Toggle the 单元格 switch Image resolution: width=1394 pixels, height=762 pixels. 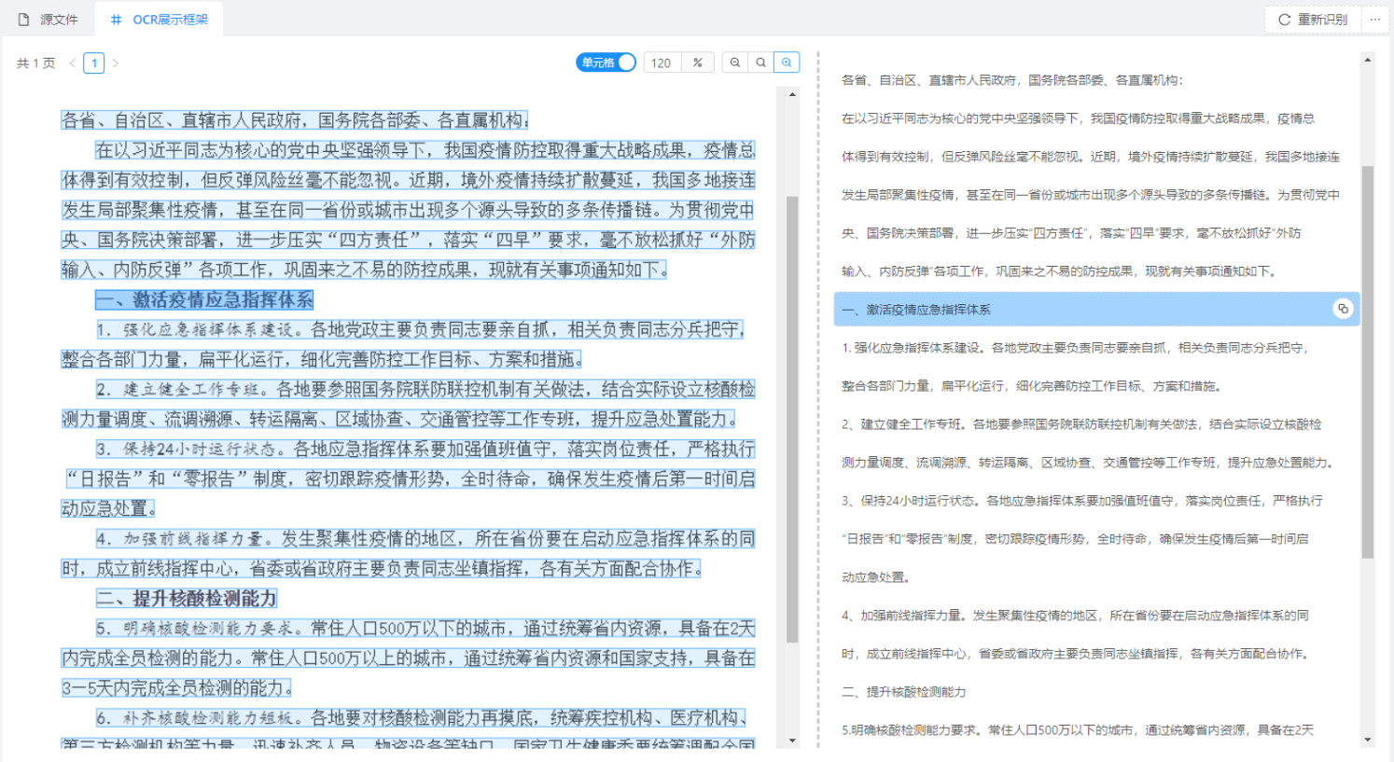606,62
